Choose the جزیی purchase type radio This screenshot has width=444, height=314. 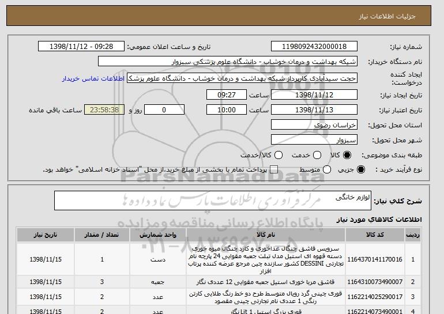[x=361, y=169]
